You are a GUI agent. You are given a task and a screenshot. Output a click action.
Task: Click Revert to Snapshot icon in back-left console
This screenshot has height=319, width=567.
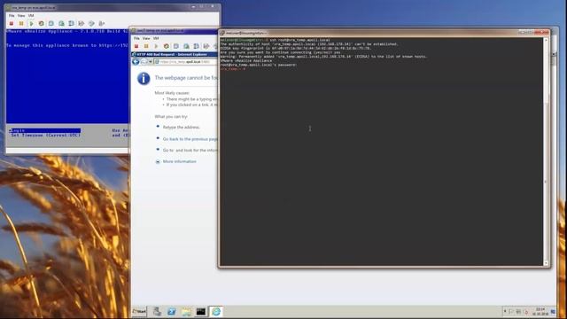click(61, 24)
